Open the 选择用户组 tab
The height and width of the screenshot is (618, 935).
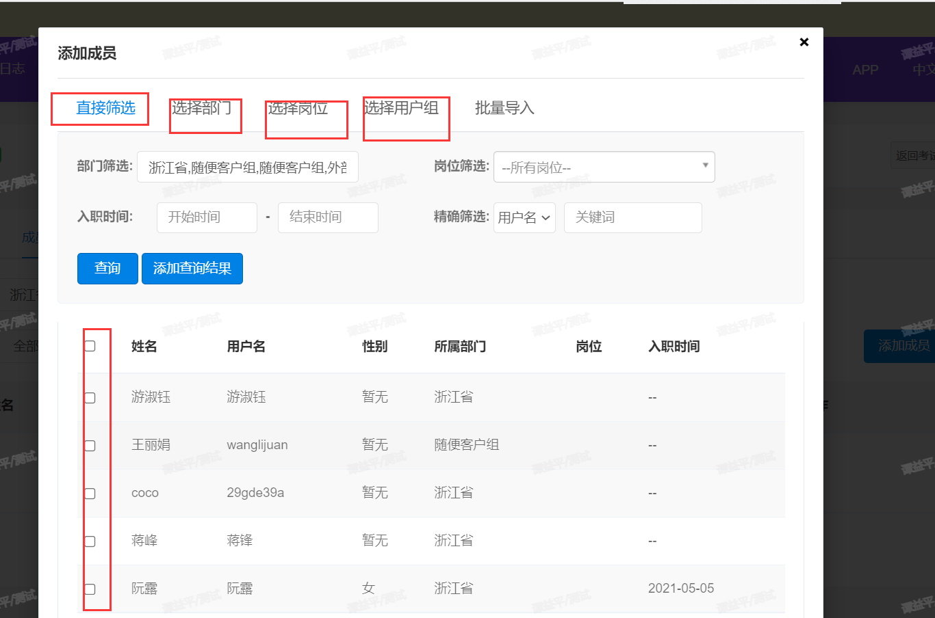tap(401, 108)
